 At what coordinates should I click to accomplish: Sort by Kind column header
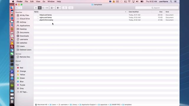coord(167,12)
